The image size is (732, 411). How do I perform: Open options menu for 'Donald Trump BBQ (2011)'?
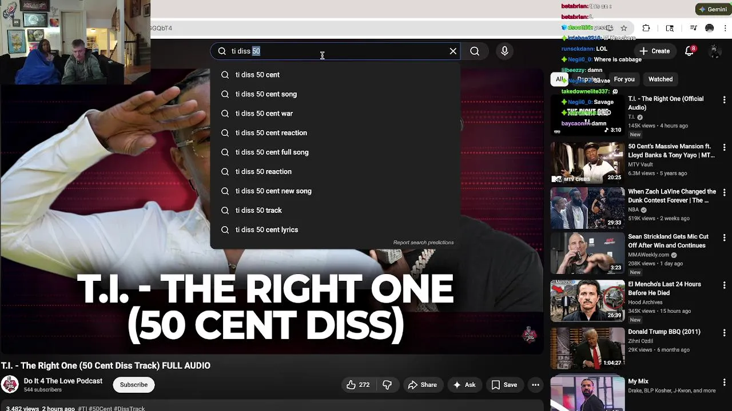725,333
